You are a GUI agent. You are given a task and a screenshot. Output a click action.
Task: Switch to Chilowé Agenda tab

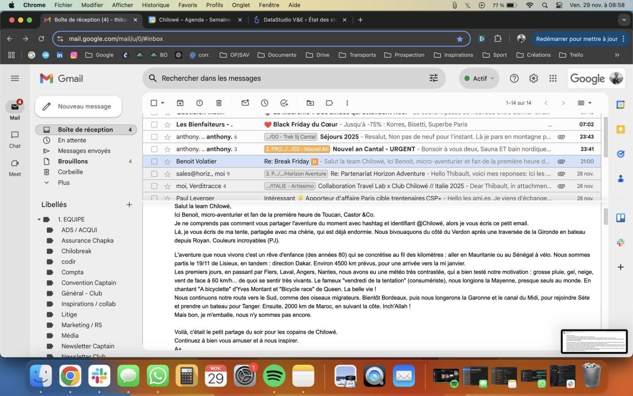point(195,20)
